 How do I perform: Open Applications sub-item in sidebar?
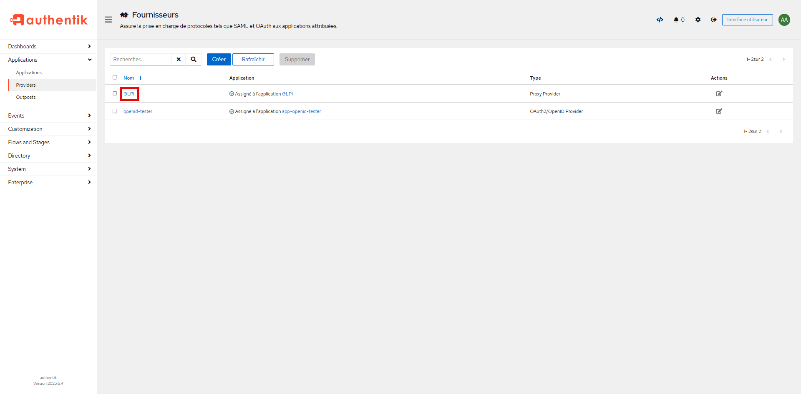pos(29,73)
